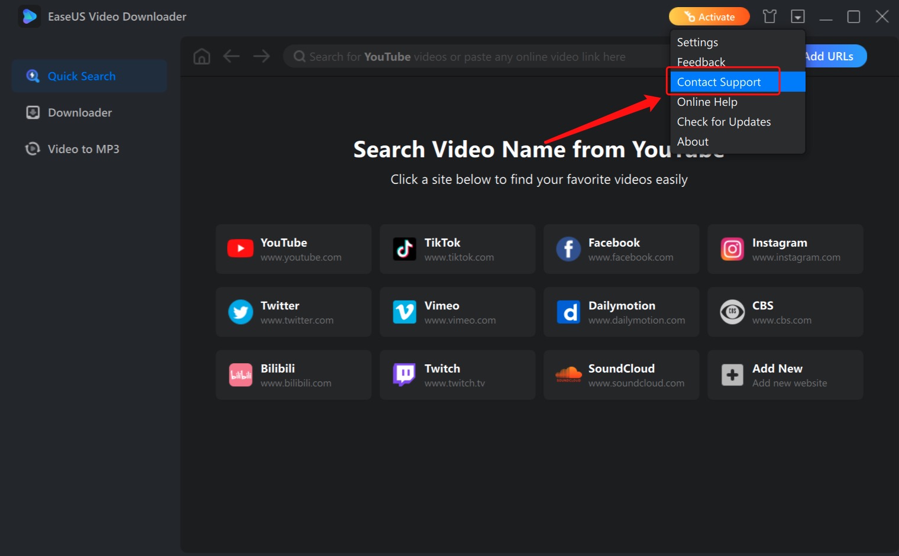Click the Add URLs button

(x=835, y=56)
